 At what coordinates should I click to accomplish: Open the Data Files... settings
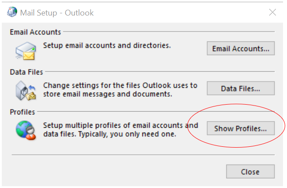coord(240,88)
